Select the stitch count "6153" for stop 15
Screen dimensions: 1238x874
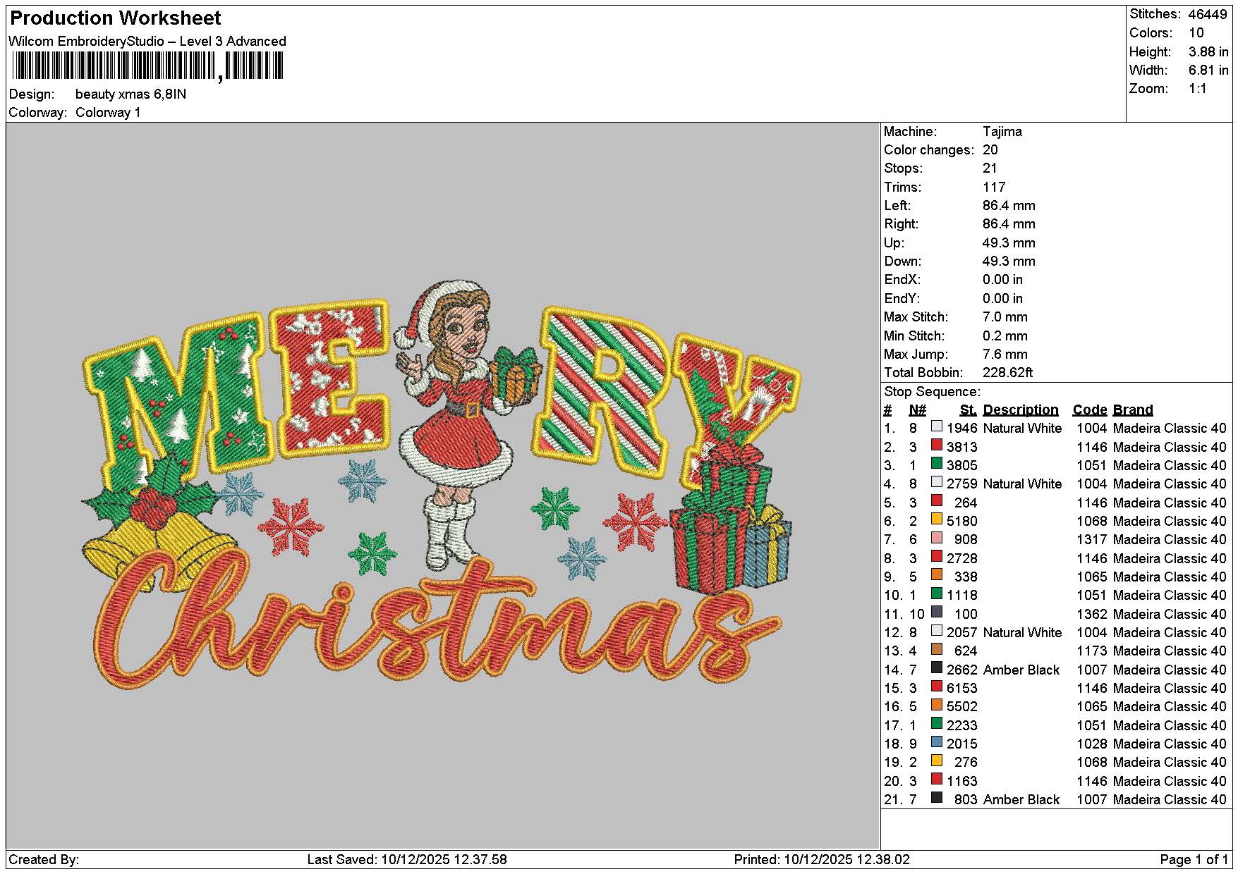click(962, 689)
